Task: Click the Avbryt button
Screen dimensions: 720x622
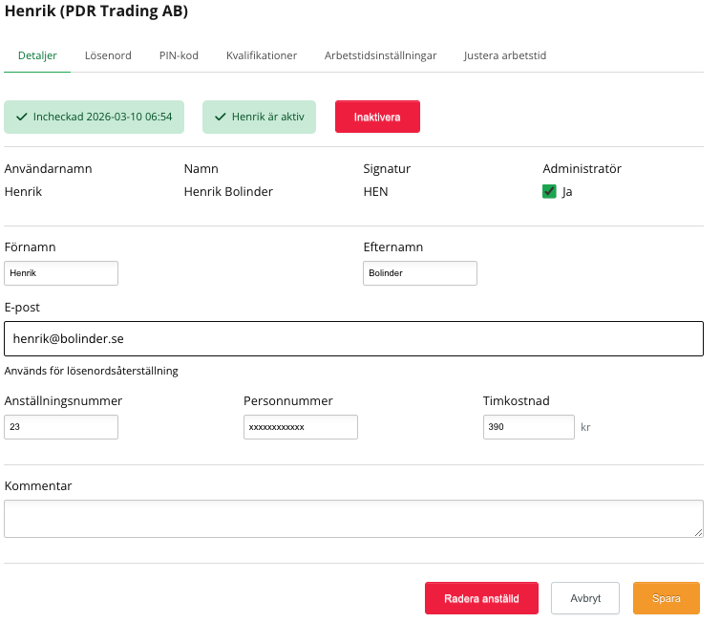Action: pyautogui.click(x=585, y=598)
